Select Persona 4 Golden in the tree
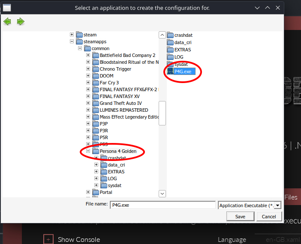 point(118,151)
